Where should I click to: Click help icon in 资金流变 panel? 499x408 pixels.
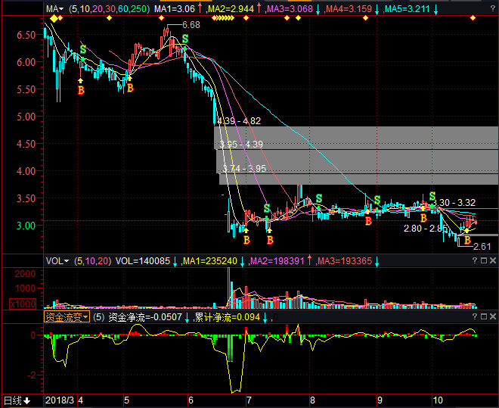[473, 317]
